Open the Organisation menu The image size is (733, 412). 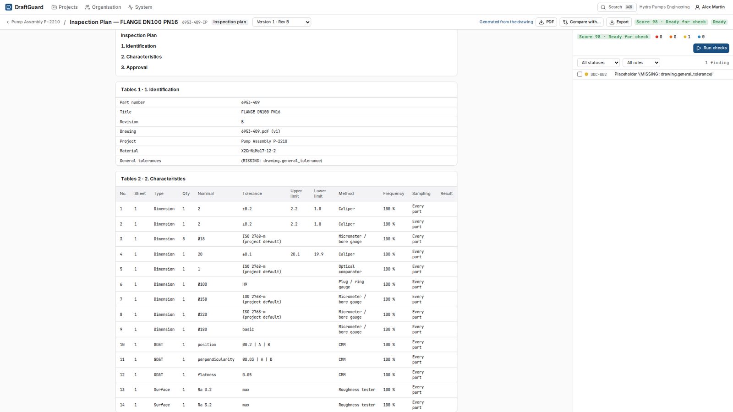(103, 7)
